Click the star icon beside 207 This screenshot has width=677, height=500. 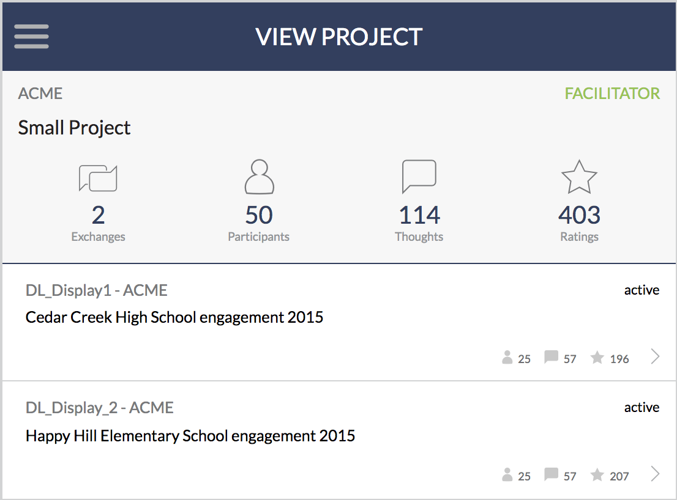click(x=597, y=474)
